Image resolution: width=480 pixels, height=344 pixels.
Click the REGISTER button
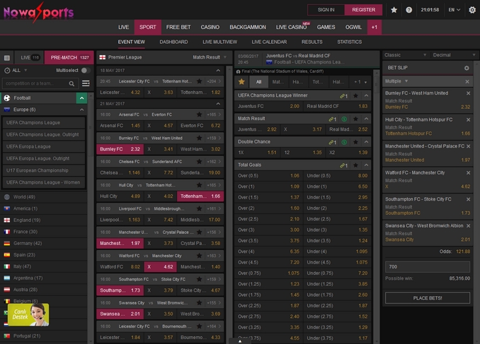pyautogui.click(x=363, y=10)
